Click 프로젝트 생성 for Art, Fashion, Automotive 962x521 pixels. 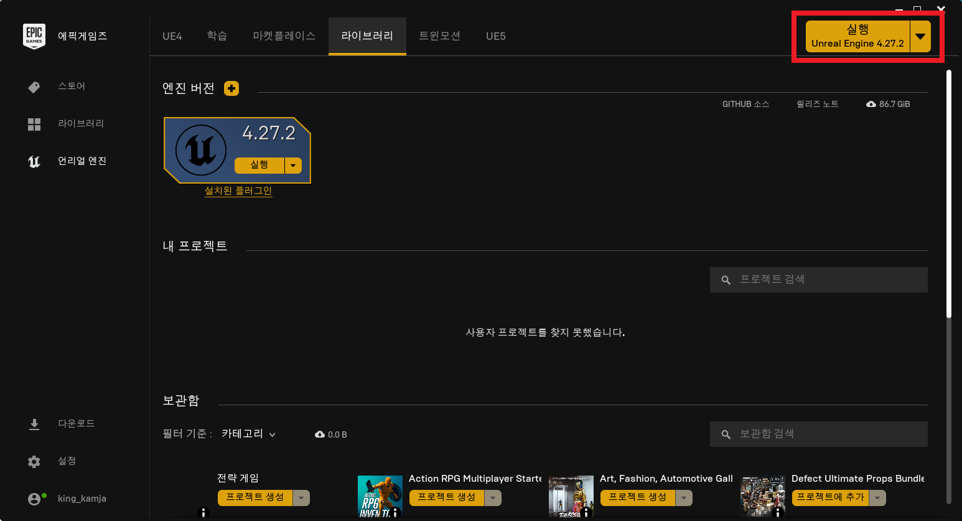pyautogui.click(x=638, y=497)
